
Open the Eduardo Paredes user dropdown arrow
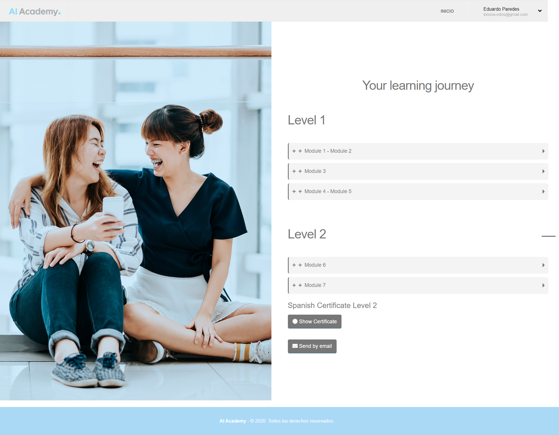(x=540, y=11)
